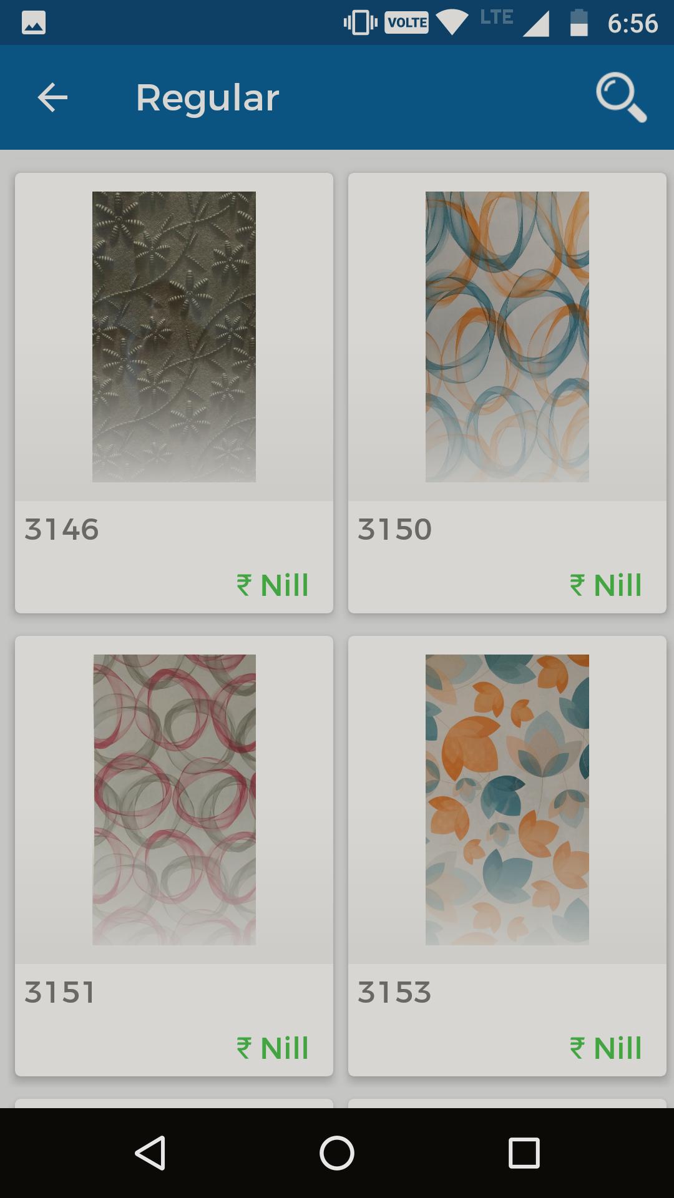Select product code 3150 label
This screenshot has width=674, height=1198.
pos(394,530)
